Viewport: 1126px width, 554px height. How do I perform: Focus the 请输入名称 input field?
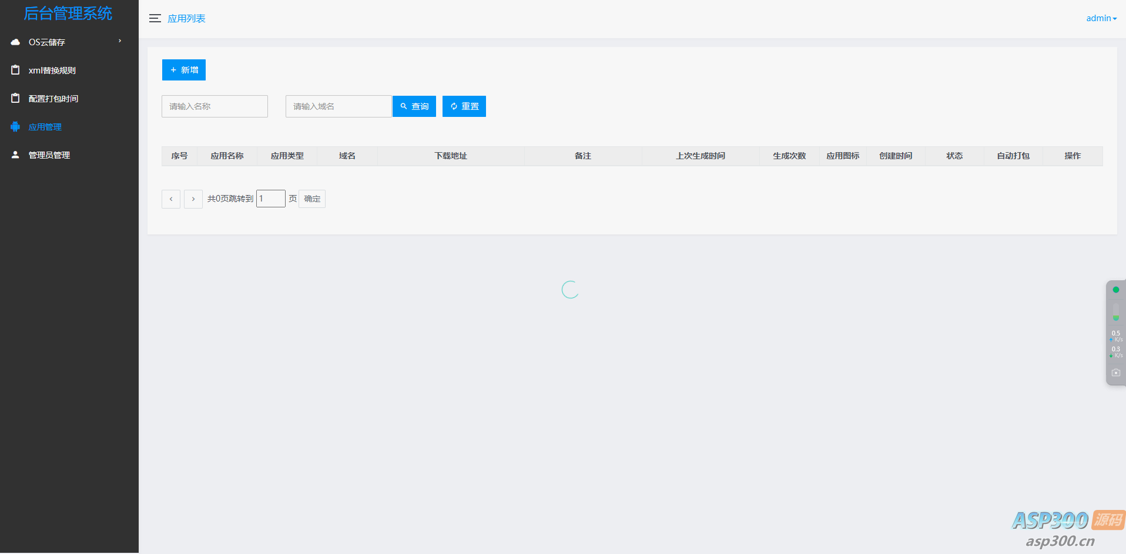(215, 106)
